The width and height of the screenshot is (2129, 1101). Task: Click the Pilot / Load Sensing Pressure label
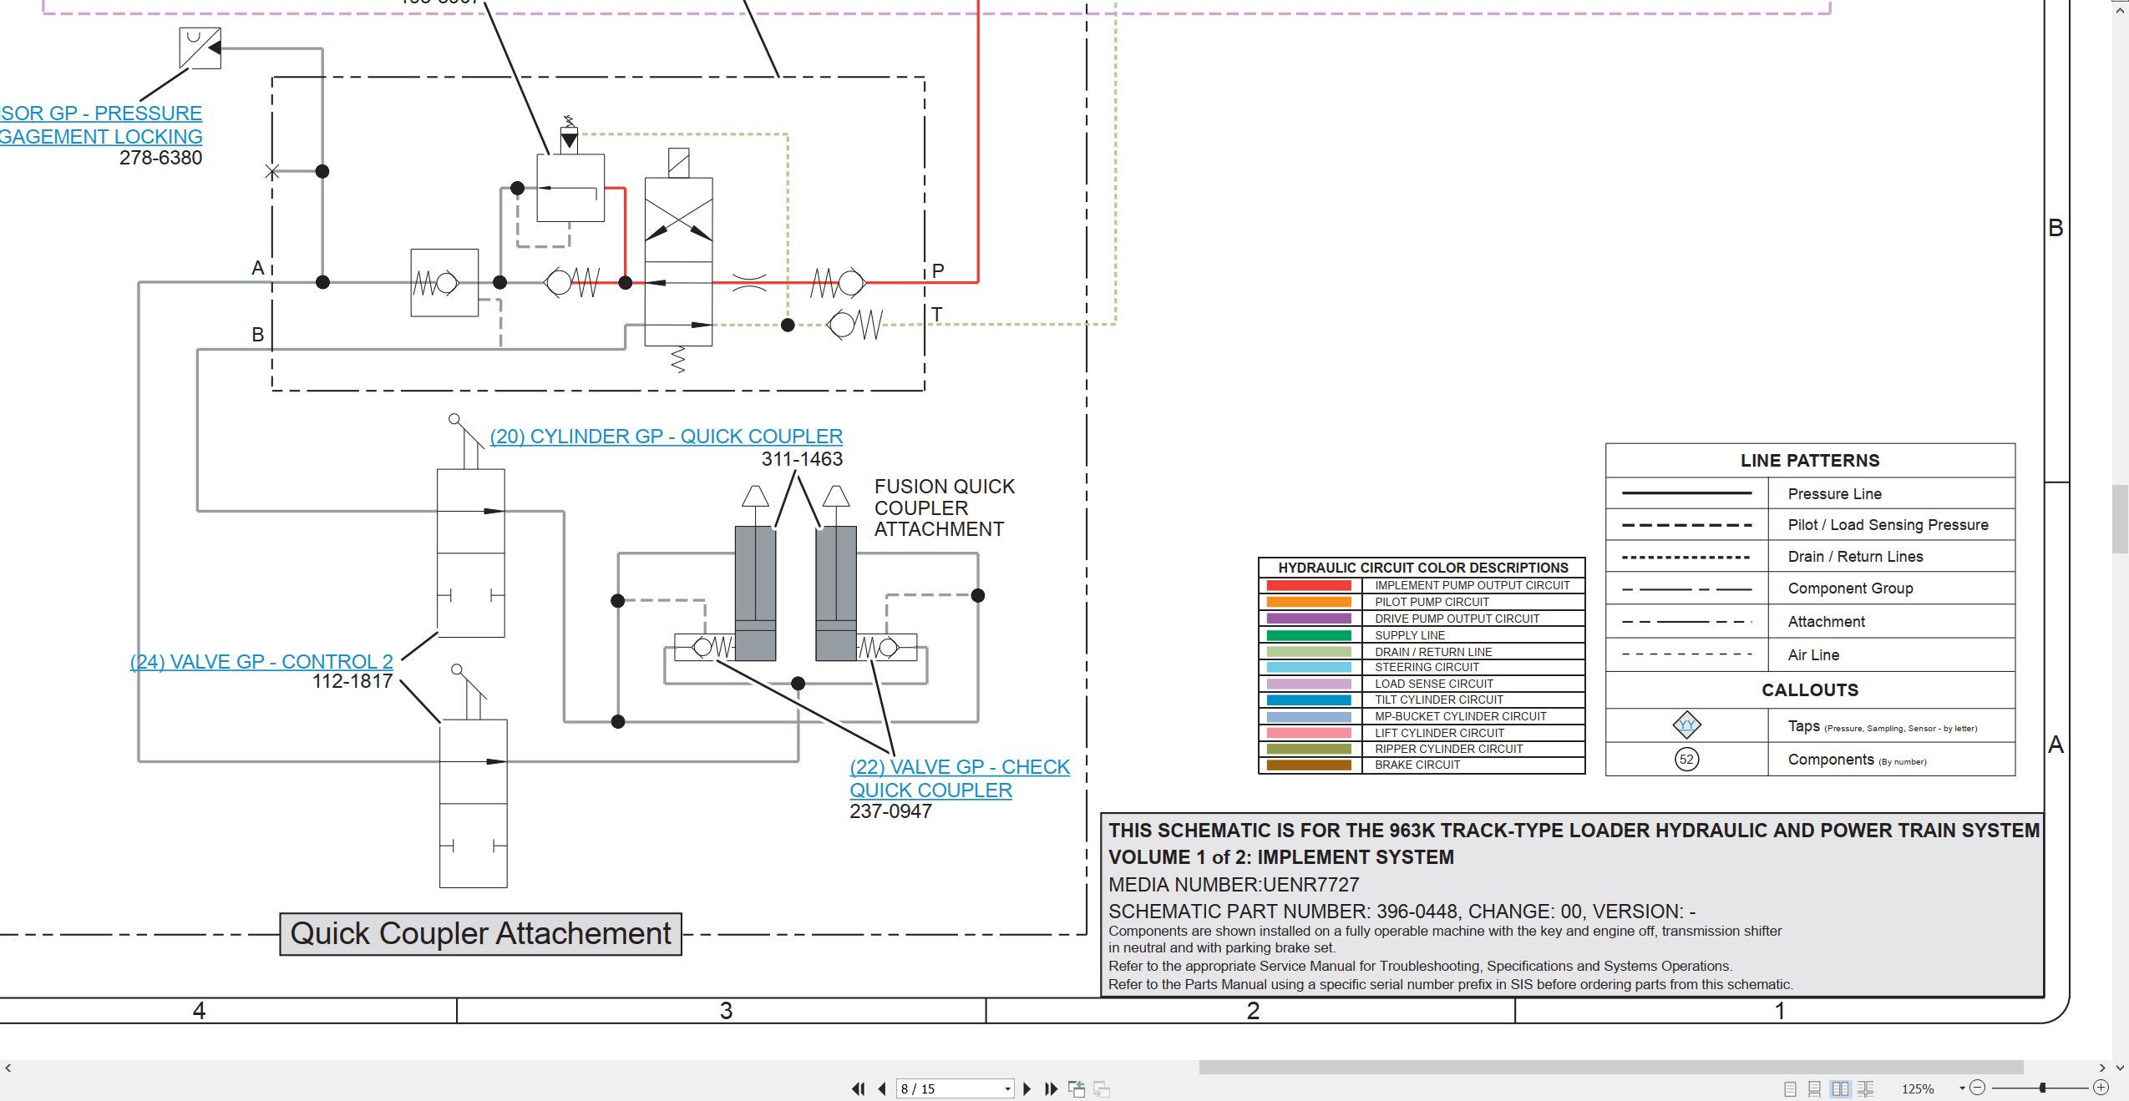(x=1888, y=524)
